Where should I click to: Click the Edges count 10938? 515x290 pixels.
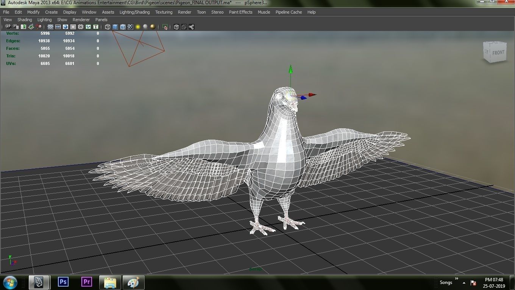44,41
